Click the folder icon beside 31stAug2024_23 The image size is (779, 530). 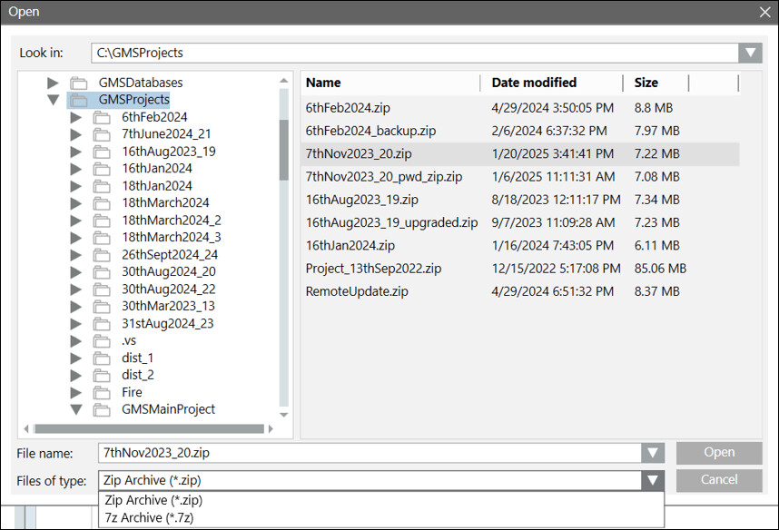(x=101, y=323)
